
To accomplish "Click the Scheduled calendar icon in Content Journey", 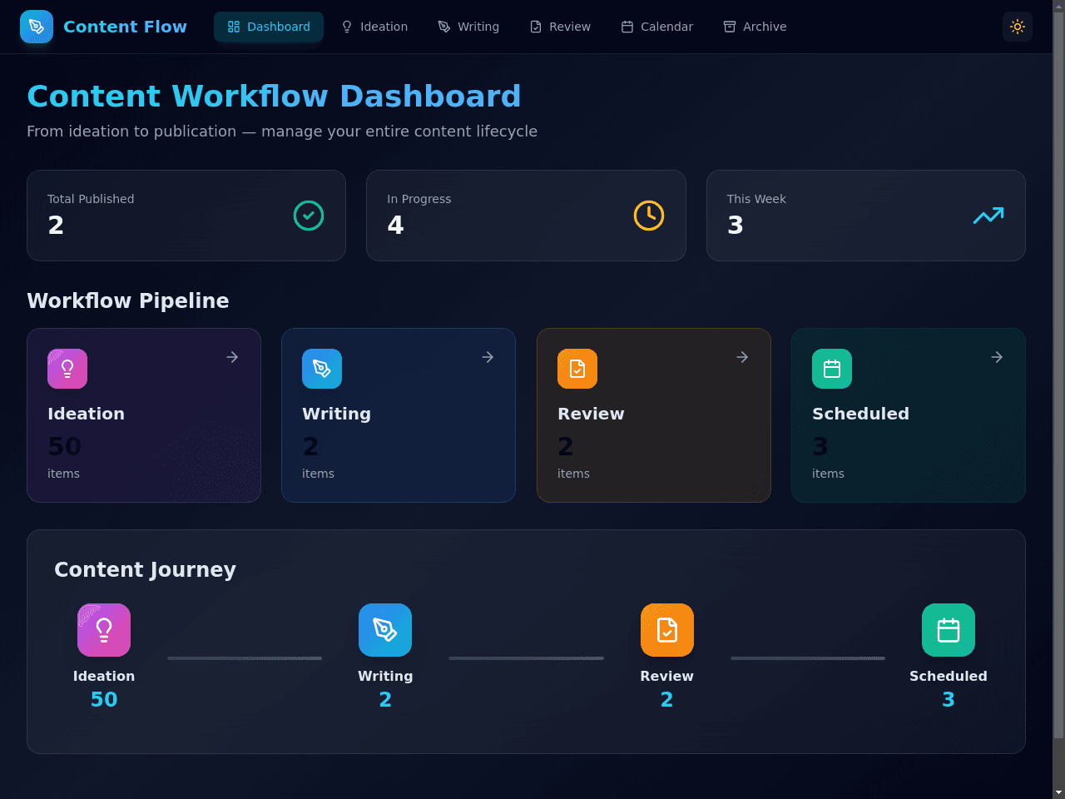I will (949, 630).
